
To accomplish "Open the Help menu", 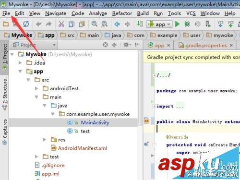I will [x=230, y=13].
